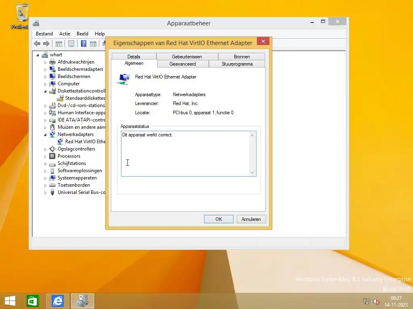Screen dimensions: 413x309
Task: Expand the Opslagcontrollers node
Action: (x=45, y=149)
